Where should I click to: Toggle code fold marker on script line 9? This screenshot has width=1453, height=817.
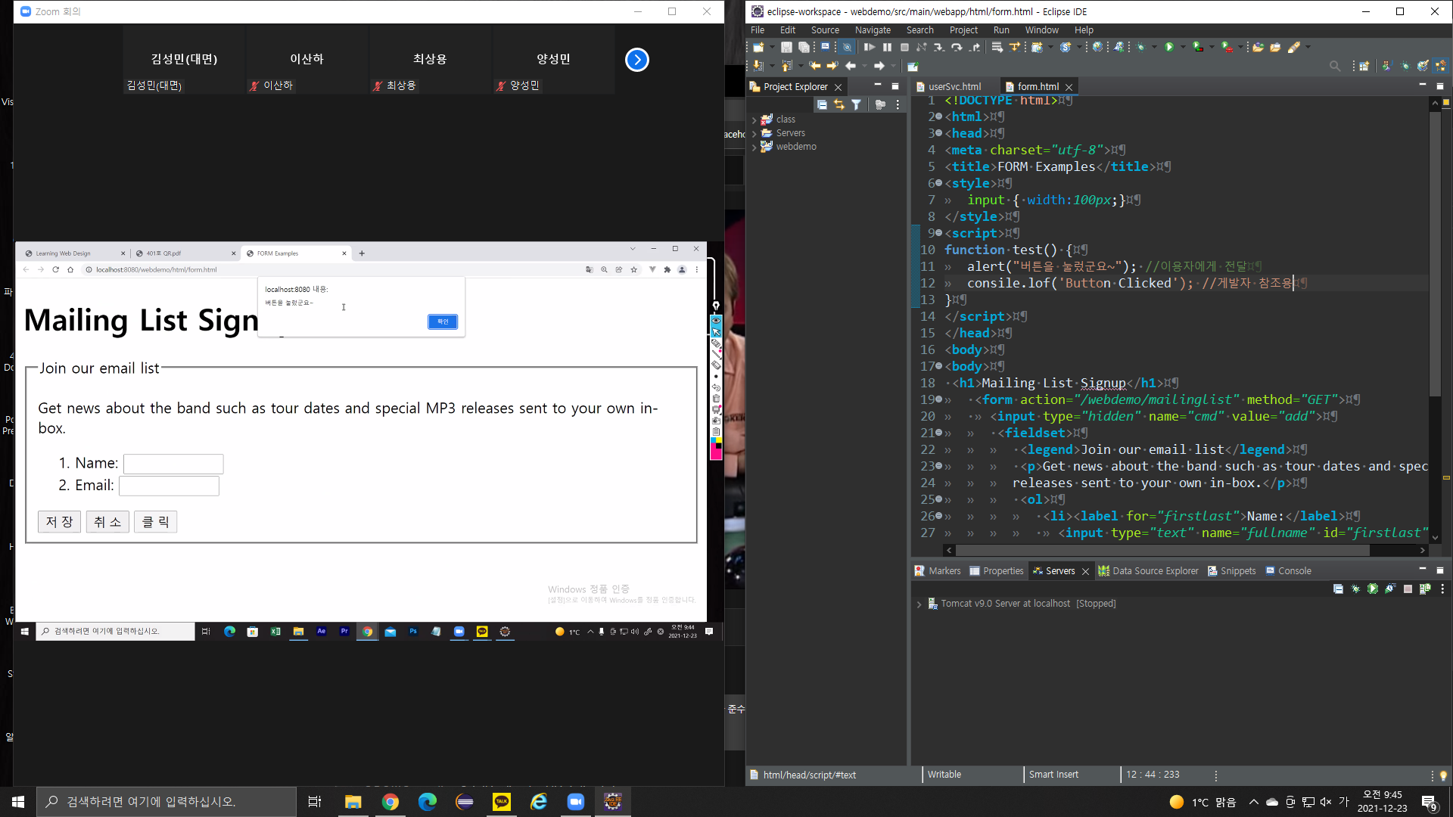click(x=939, y=233)
